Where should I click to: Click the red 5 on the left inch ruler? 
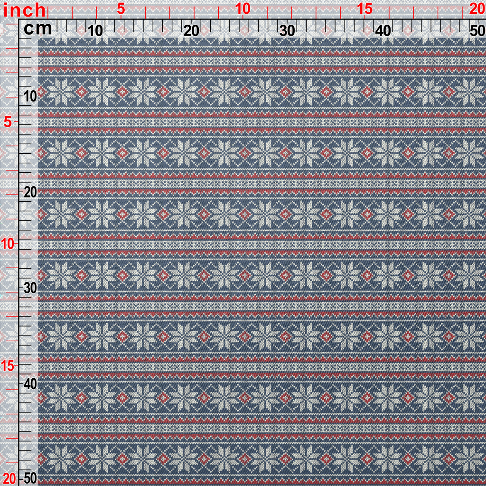[8, 122]
